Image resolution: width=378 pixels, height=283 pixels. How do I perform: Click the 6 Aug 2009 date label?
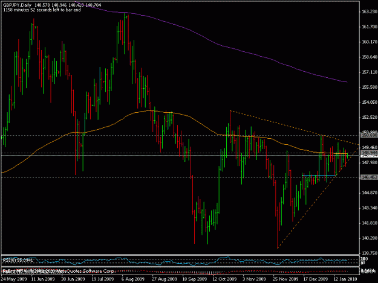(133, 279)
